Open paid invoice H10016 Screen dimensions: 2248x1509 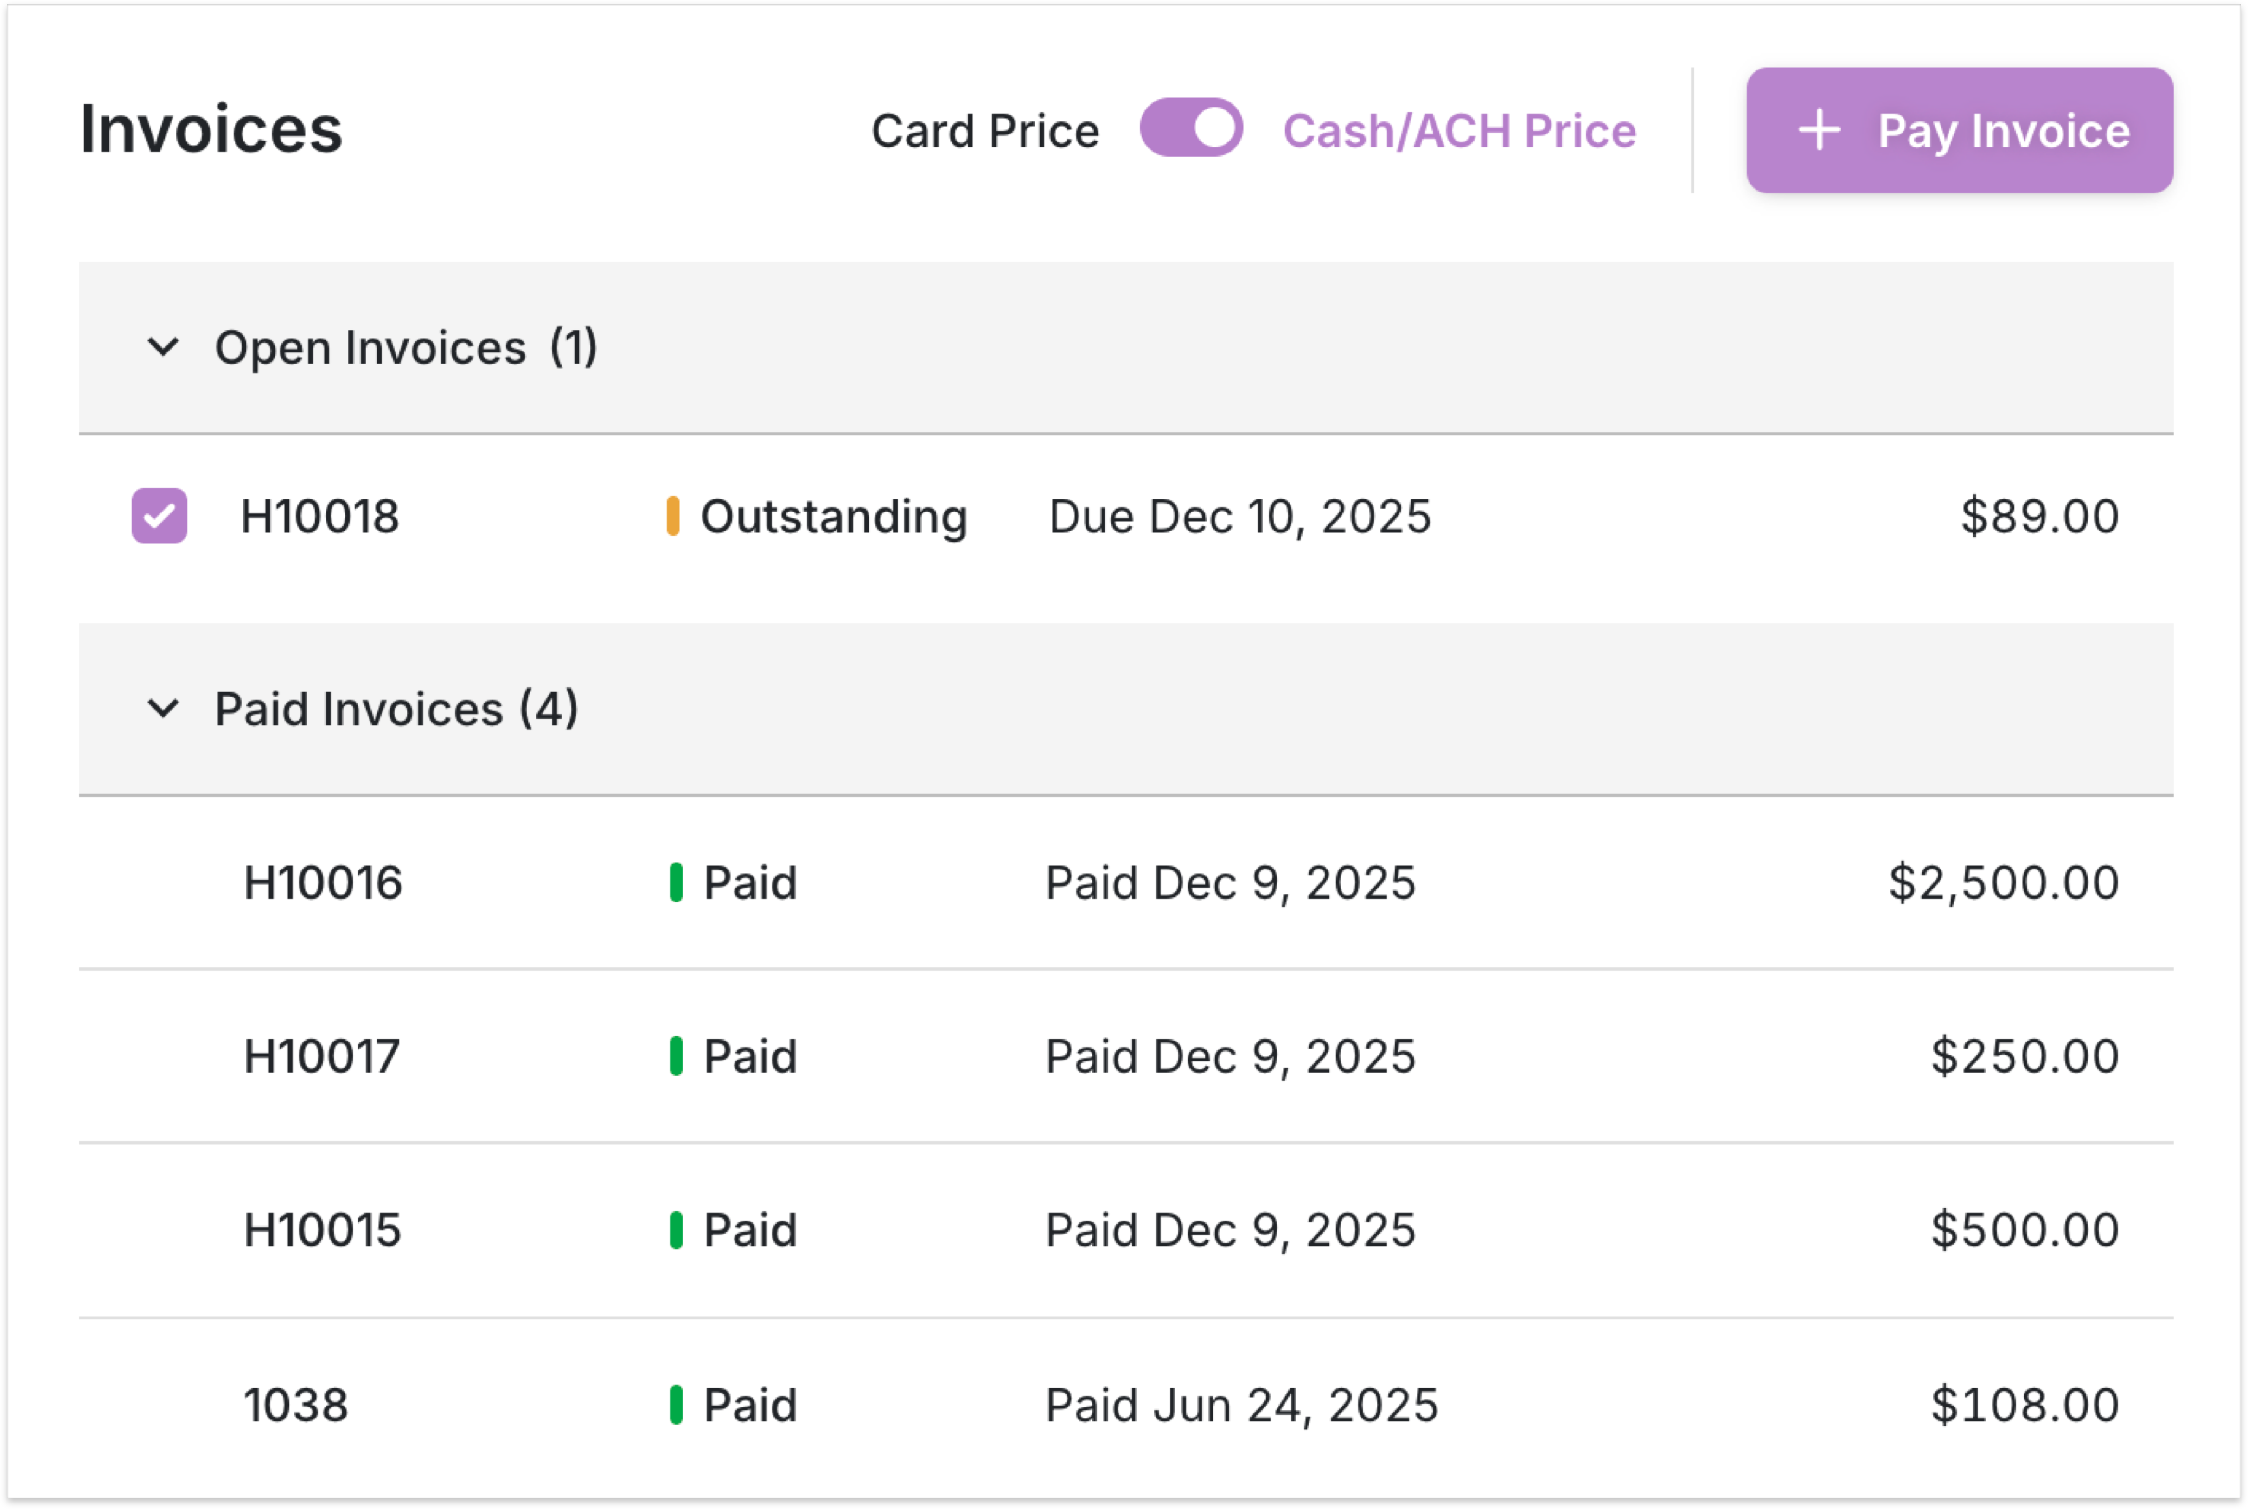click(x=322, y=882)
